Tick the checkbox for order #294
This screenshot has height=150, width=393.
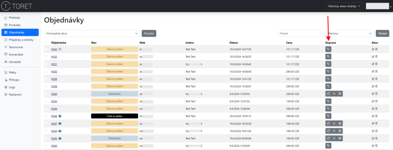click(x=46, y=109)
